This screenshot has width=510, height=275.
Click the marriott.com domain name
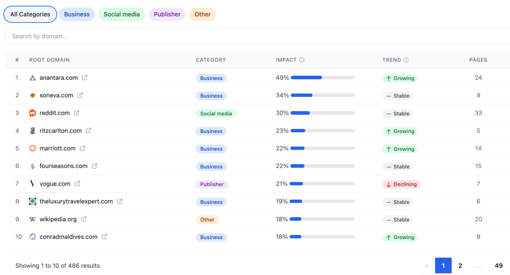(x=57, y=148)
